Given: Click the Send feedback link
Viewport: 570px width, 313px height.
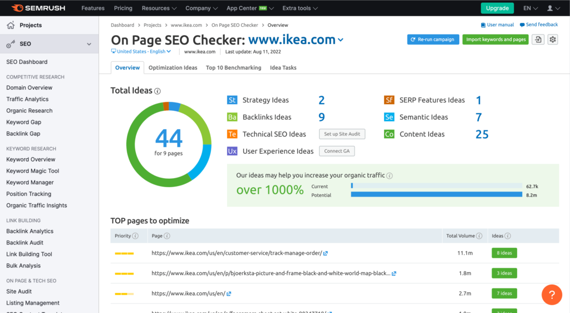Looking at the screenshot, I should [x=539, y=25].
